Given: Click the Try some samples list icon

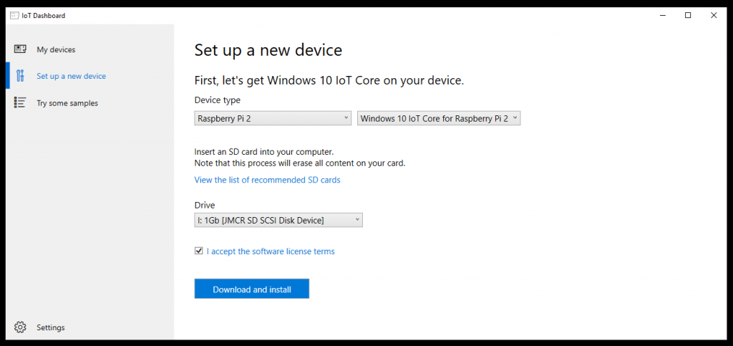Looking at the screenshot, I should [x=20, y=103].
